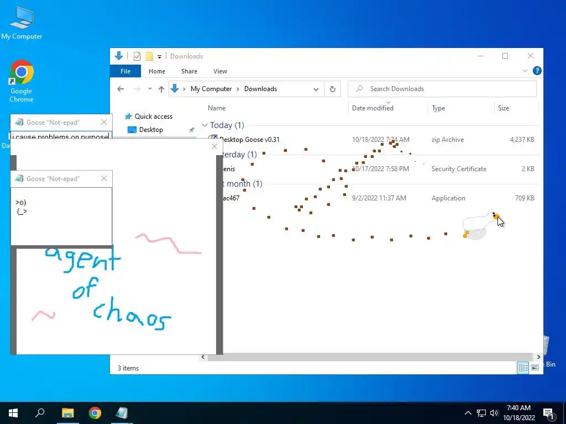Close the upper Goose Not-epad window
The width and height of the screenshot is (566, 424).
pos(104,122)
